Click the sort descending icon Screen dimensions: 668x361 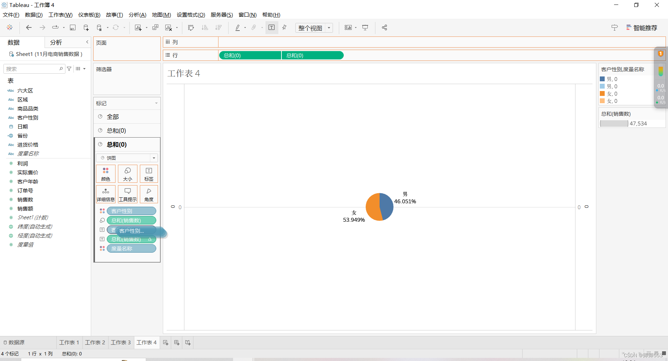(218, 27)
